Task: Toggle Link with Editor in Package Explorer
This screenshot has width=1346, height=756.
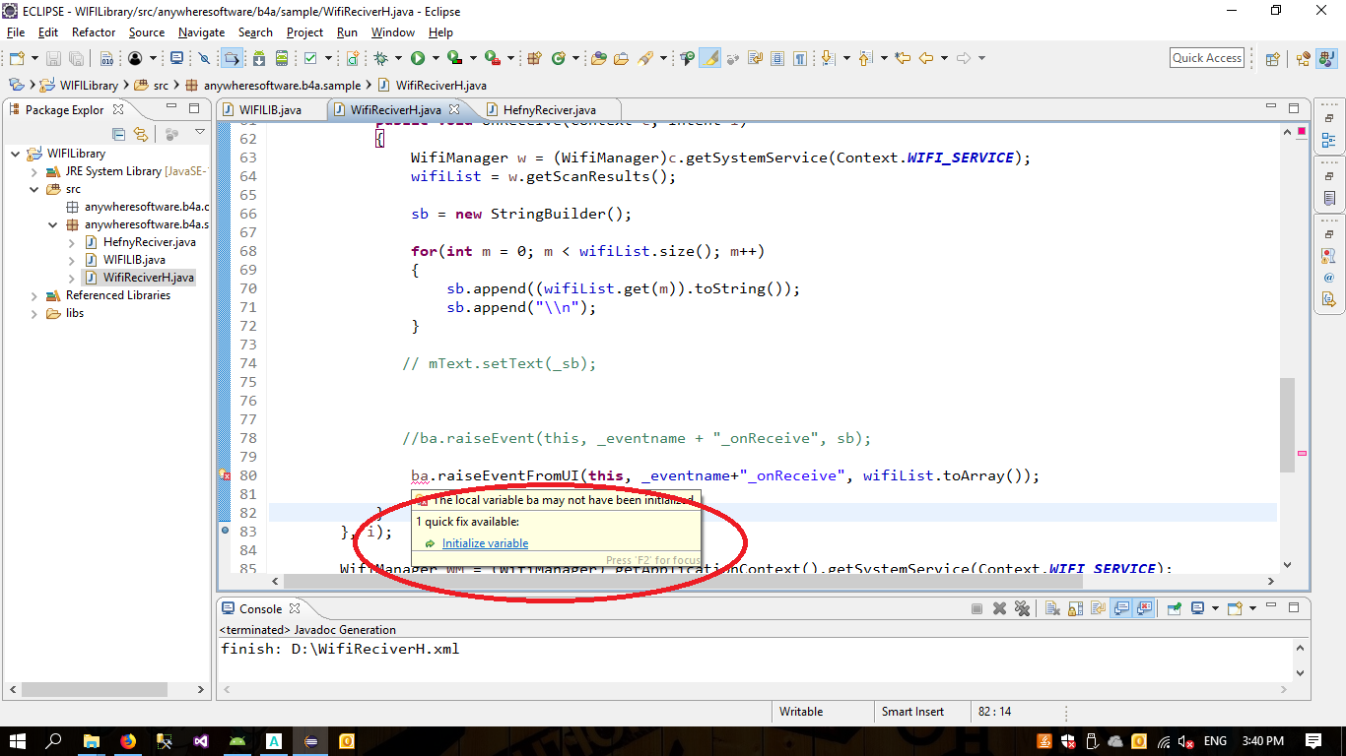Action: tap(141, 134)
